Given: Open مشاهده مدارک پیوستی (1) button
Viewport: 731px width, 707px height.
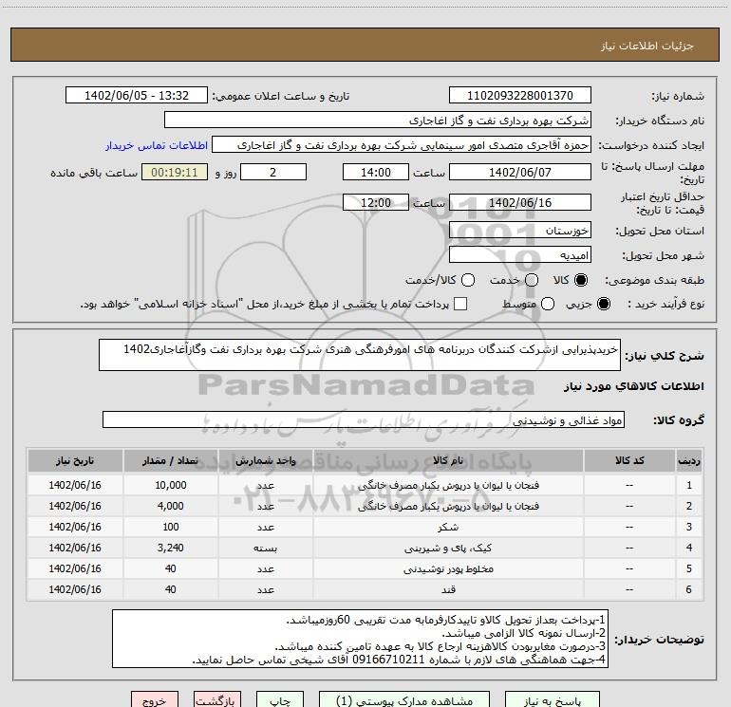Looking at the screenshot, I should pos(404,700).
